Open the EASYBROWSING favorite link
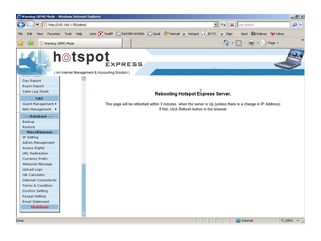 click(130, 34)
